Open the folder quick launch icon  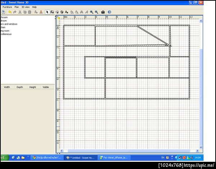tap(23, 158)
